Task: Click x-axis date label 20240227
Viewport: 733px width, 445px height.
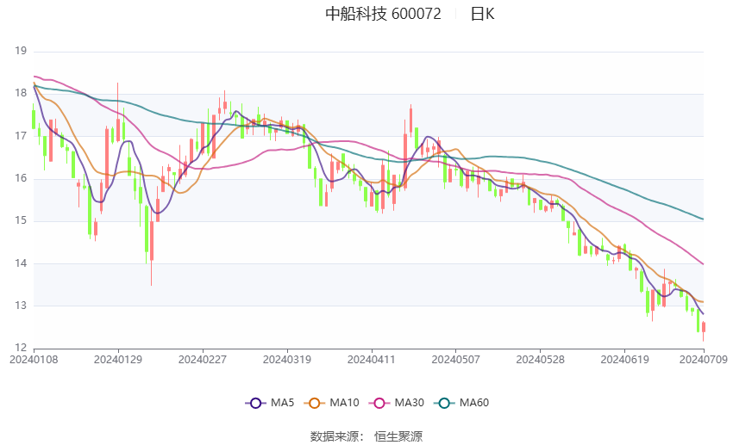Action: pos(203,360)
